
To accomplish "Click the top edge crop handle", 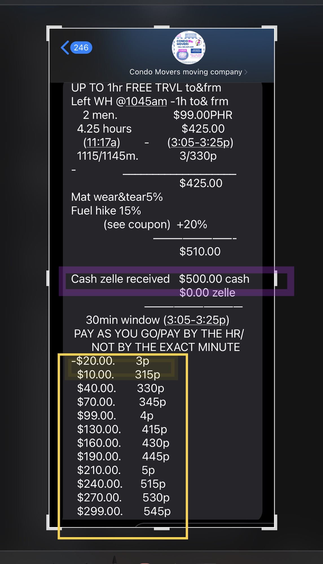I will (x=162, y=27).
